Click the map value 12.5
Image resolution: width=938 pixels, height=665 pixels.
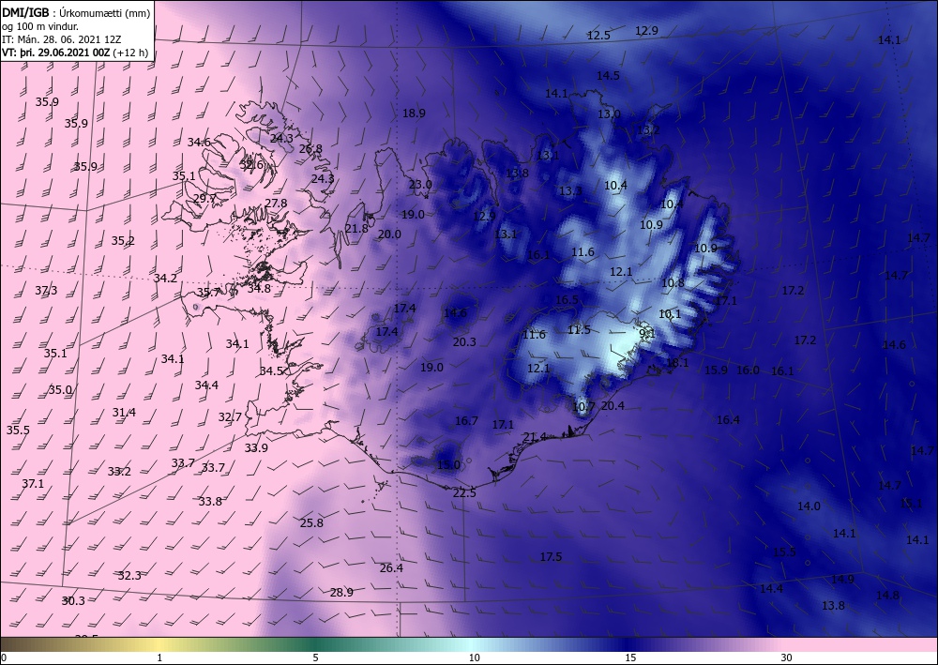pyautogui.click(x=598, y=36)
